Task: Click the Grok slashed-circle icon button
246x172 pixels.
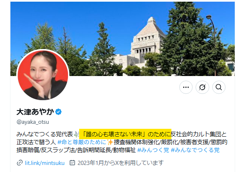Action: [x=202, y=87]
